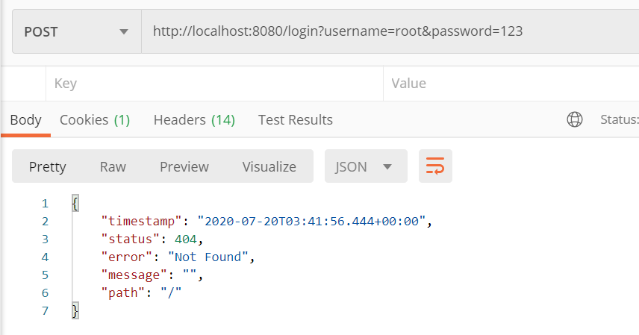639x335 pixels.
Task: Click the opening brace on line 1
Action: click(75, 203)
